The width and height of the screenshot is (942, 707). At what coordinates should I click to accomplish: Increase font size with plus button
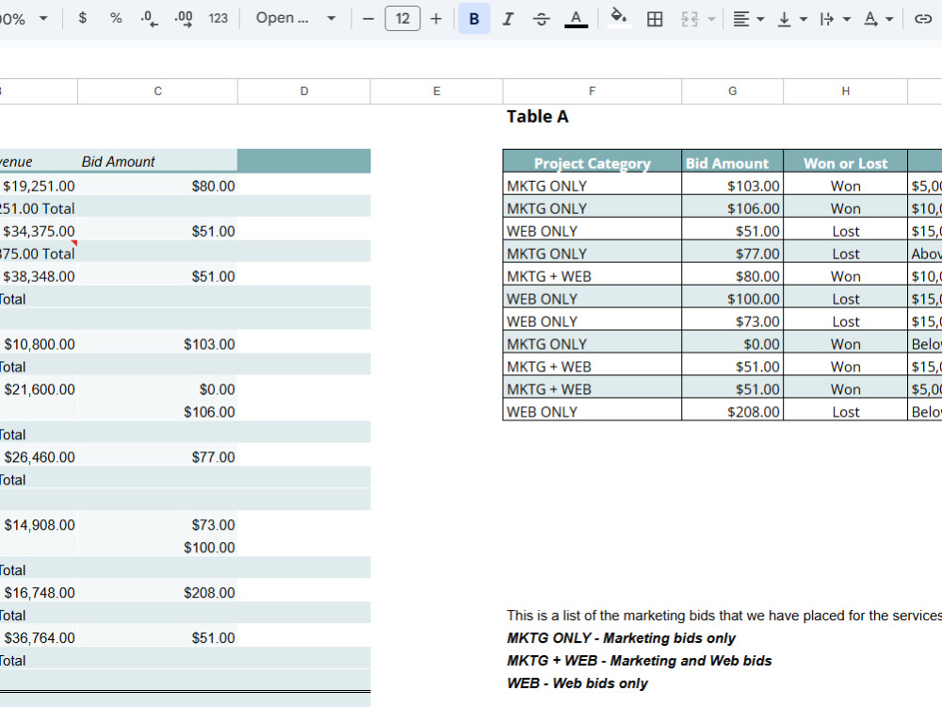pyautogui.click(x=436, y=19)
